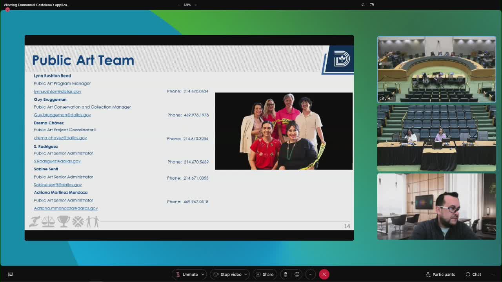
Task: Open the reactions smiley icon
Action: (x=297, y=274)
